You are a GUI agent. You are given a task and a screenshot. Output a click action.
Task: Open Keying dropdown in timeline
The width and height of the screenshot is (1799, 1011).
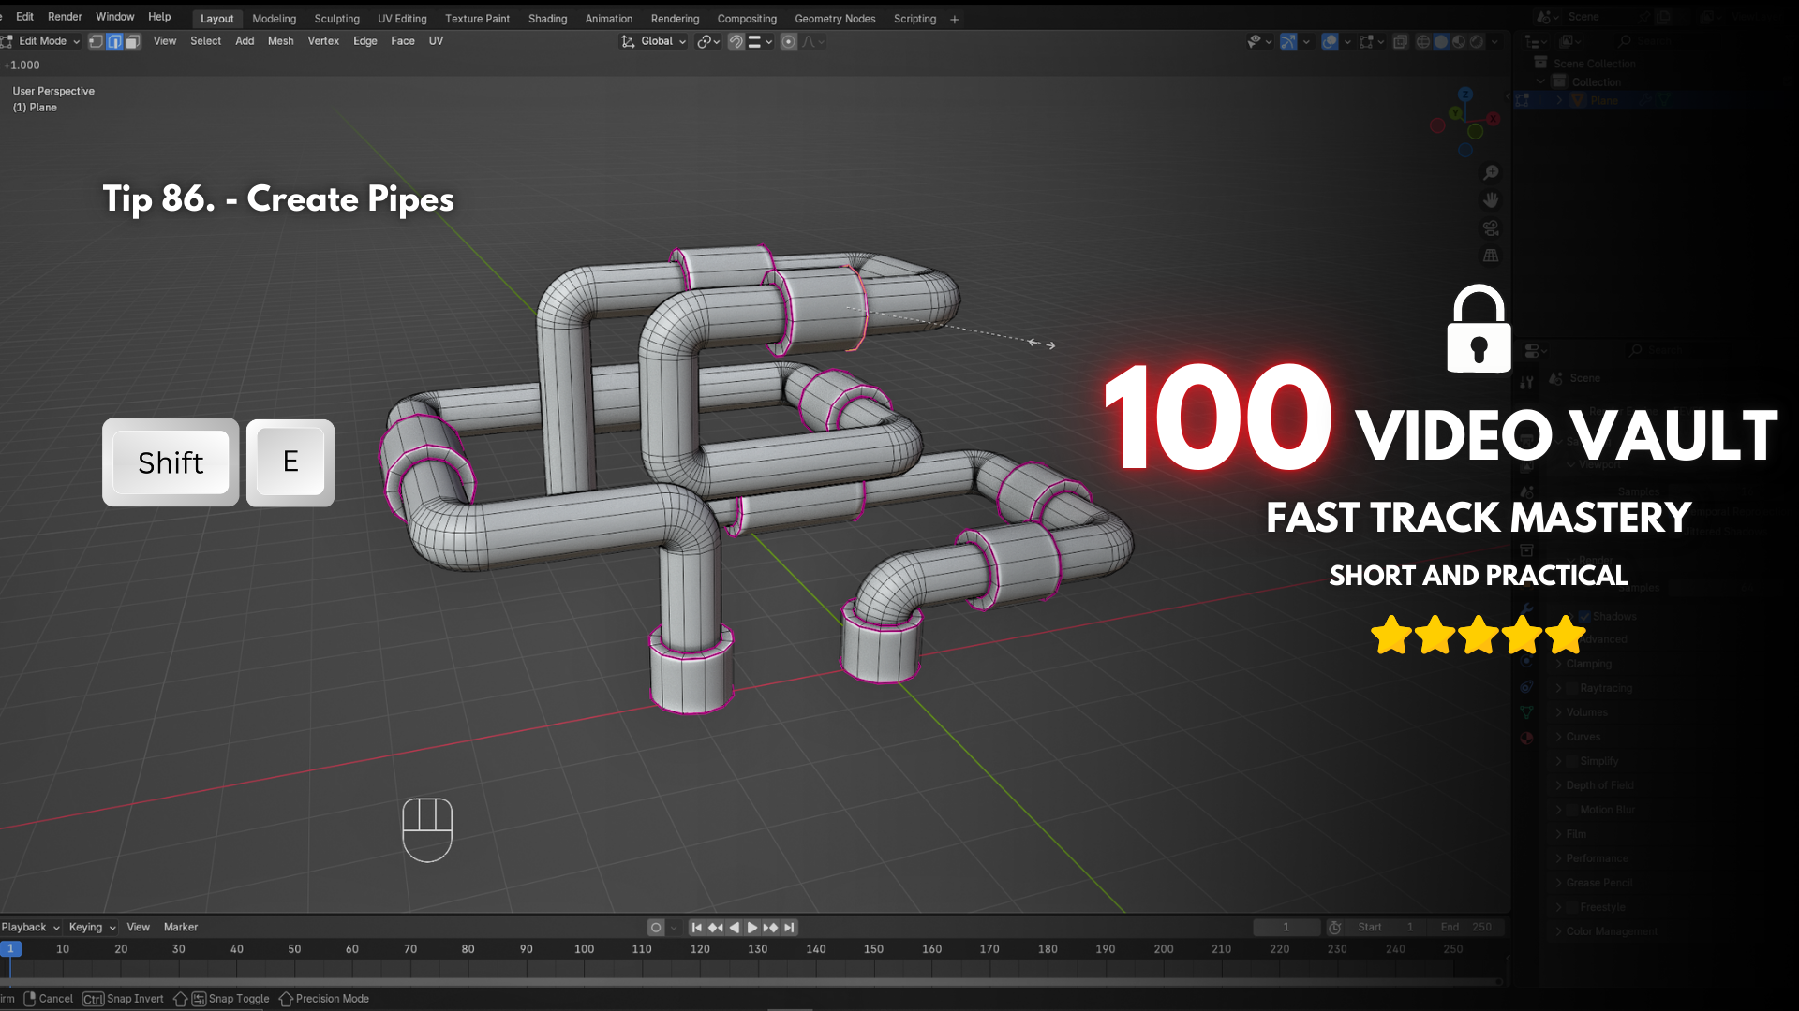coord(92,927)
